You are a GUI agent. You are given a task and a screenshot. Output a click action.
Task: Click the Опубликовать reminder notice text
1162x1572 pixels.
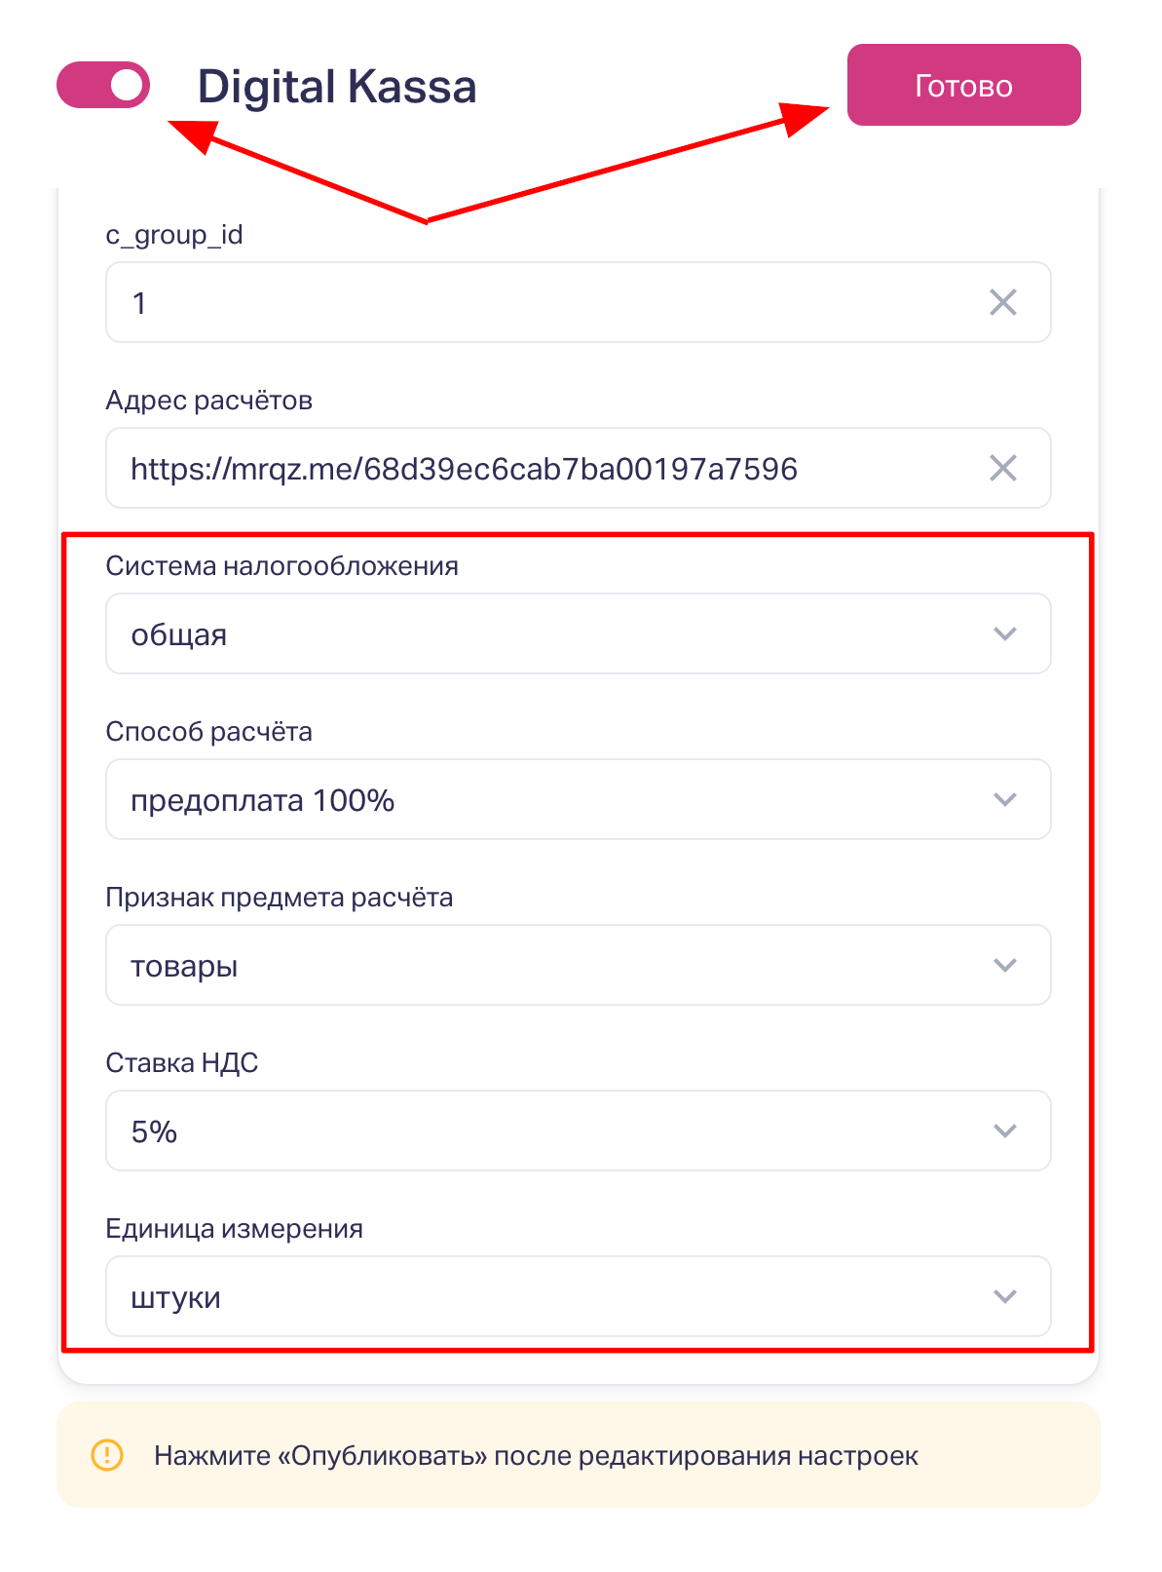536,1456
